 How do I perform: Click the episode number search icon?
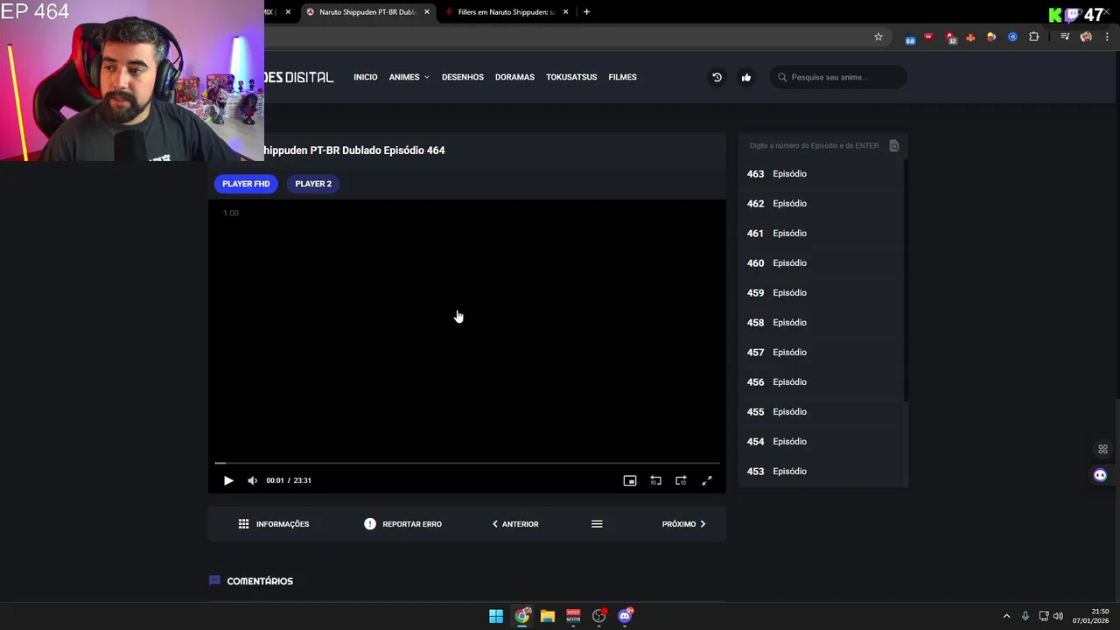pos(893,145)
